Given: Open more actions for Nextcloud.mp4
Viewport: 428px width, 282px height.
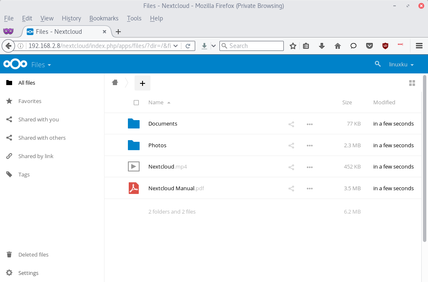Looking at the screenshot, I should pos(310,167).
